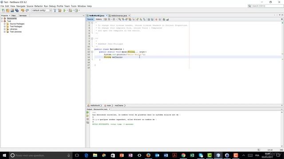The width and height of the screenshot is (284, 159).
Task: Collapse the code fold at line 12
Action: coord(92,52)
